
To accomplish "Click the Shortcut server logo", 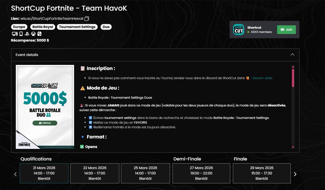I will coord(239,30).
